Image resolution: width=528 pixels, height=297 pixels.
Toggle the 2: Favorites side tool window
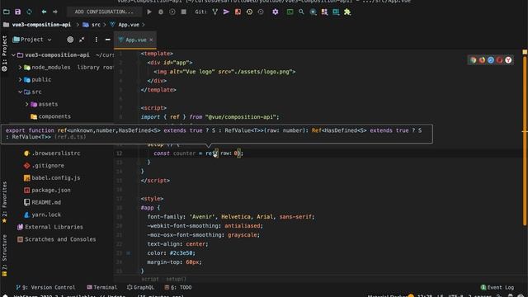(4, 202)
